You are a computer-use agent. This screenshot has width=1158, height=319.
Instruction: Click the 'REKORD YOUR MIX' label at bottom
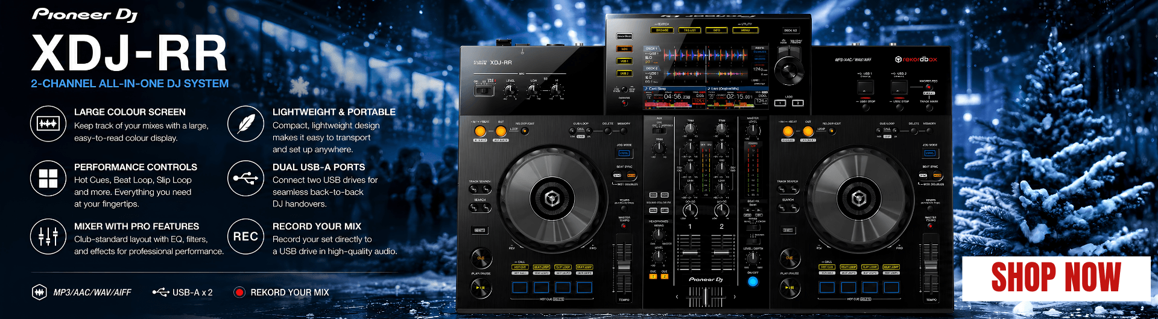pos(289,293)
